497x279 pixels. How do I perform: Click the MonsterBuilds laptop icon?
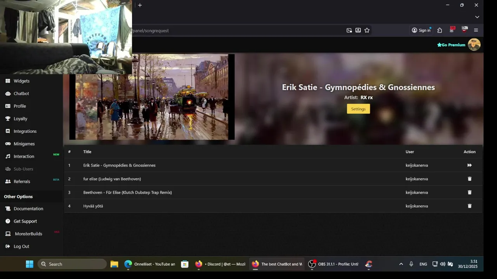coord(8,234)
